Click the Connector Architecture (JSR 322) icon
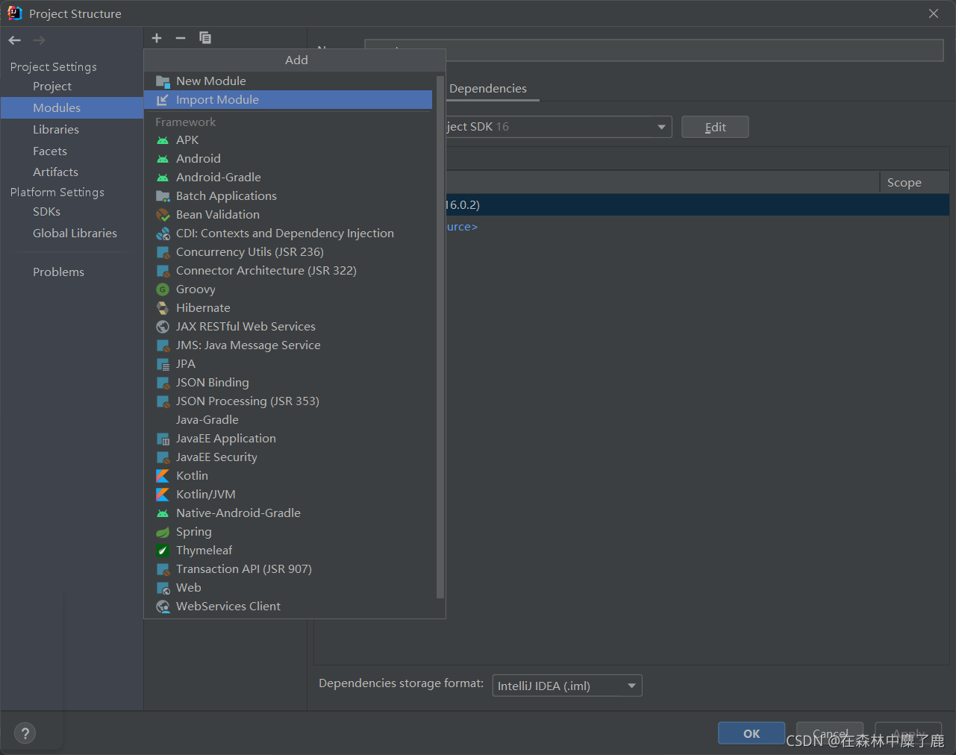 (x=163, y=271)
